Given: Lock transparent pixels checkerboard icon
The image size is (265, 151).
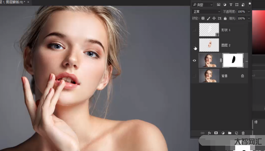Looking at the screenshot, I should pos(203,18).
